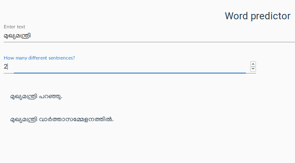Place cursor in typed text മുഖ്യമന്ത്രി
This screenshot has width=295, height=163.
[x=17, y=36]
